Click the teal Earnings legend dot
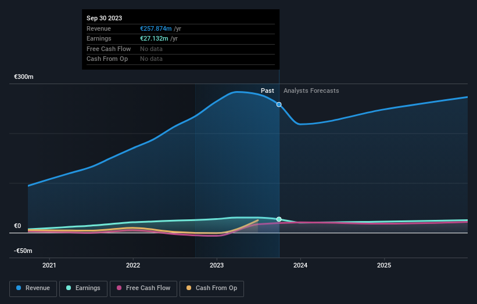 pyautogui.click(x=69, y=288)
